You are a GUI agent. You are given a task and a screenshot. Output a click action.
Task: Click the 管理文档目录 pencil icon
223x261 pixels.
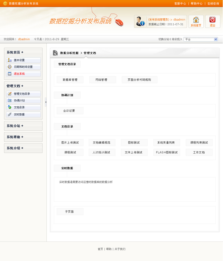(x=10, y=94)
